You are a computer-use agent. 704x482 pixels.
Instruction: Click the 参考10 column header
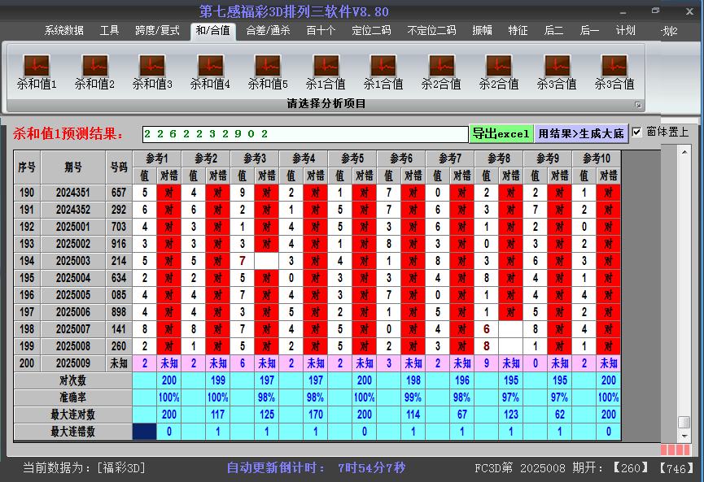597,158
